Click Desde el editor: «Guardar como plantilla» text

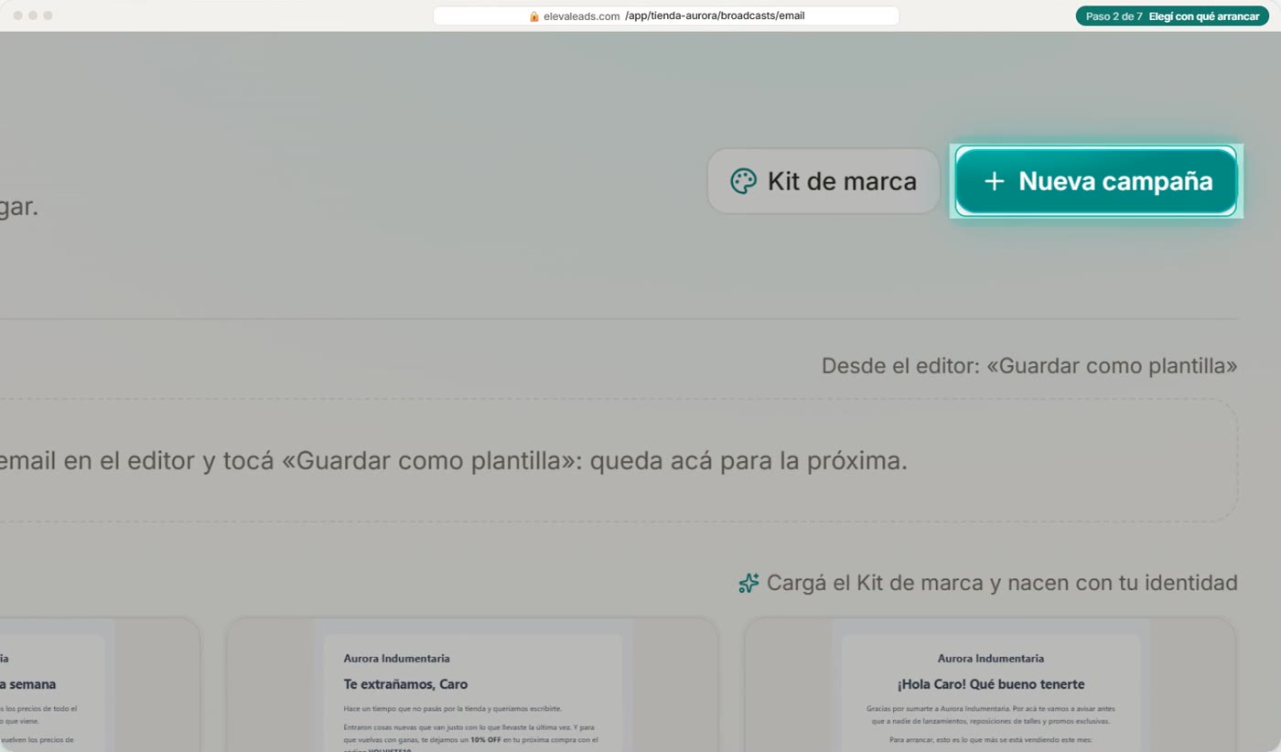[x=1029, y=367]
